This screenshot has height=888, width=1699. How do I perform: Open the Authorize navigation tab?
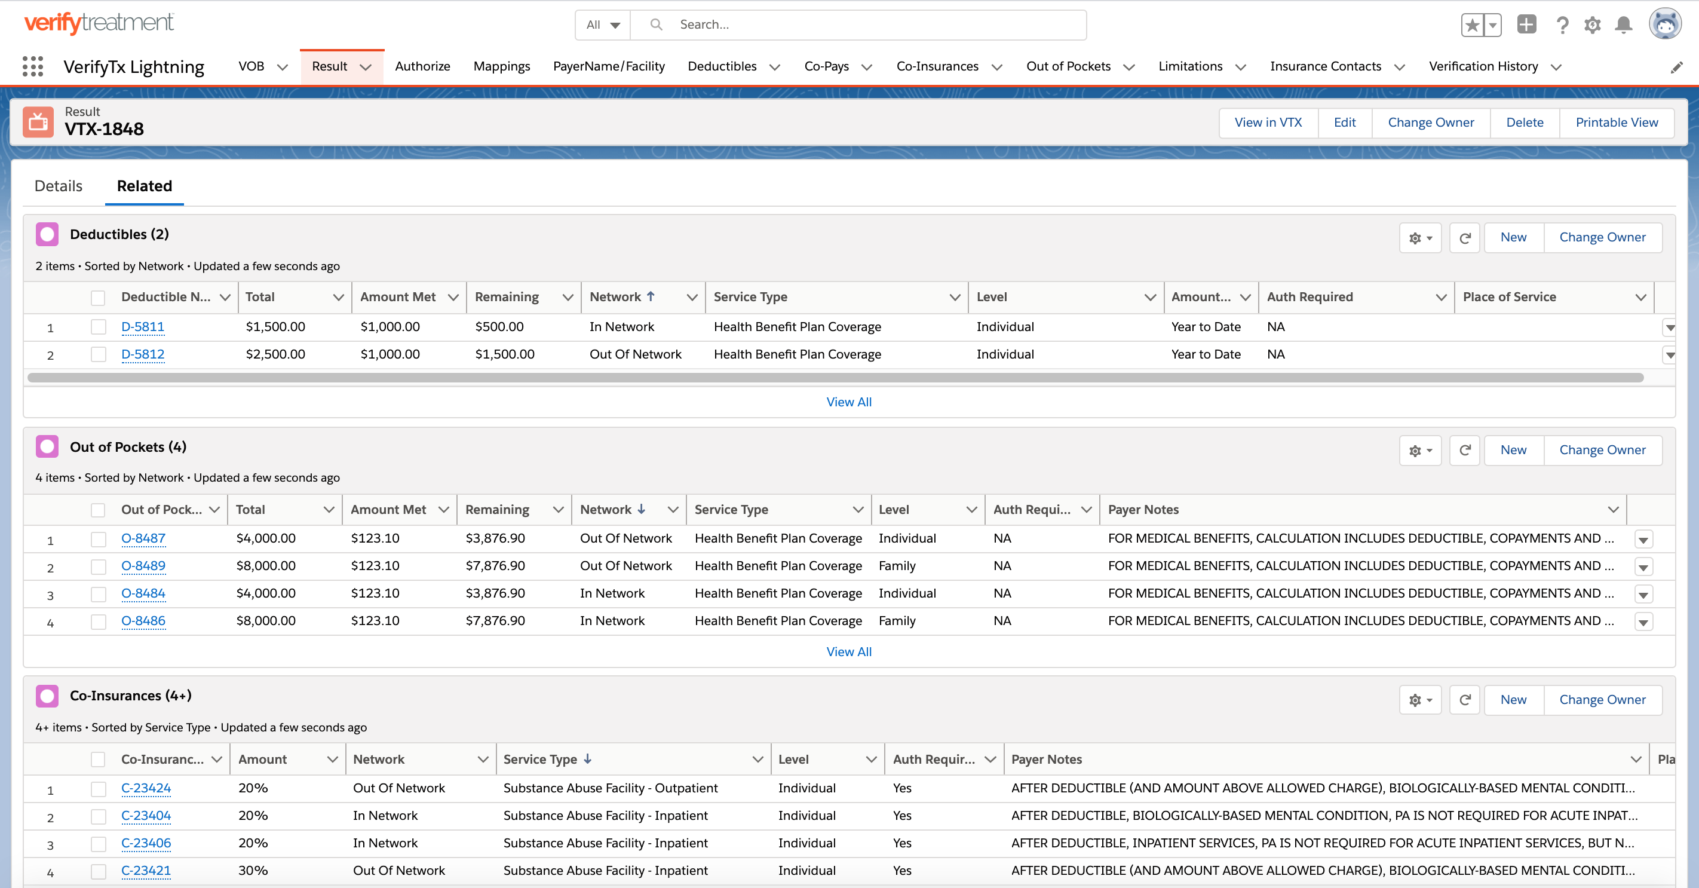422,67
